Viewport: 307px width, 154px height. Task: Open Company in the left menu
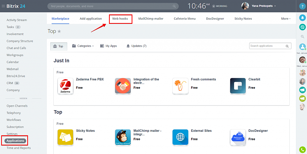tap(13, 90)
